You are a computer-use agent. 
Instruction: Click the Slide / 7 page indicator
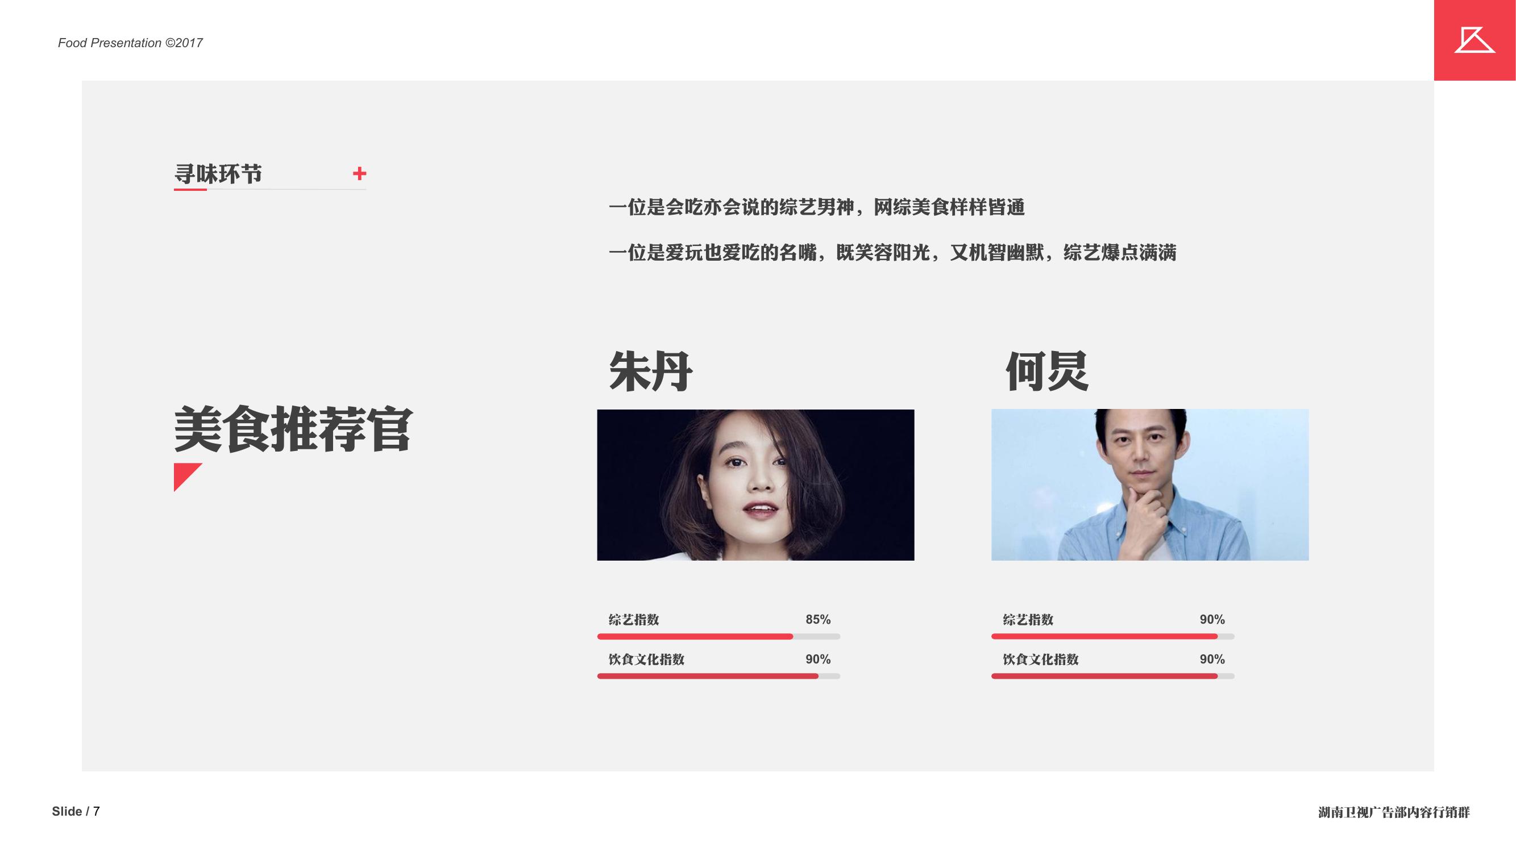coord(76,812)
